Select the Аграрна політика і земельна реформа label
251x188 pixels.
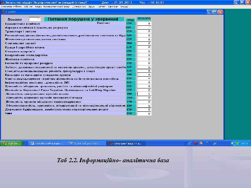pyautogui.click(x=36, y=28)
